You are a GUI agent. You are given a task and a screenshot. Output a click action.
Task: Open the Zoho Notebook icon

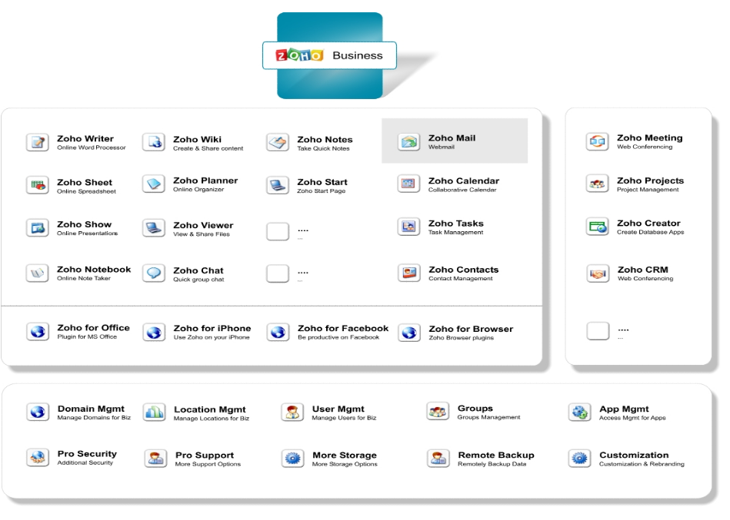pos(38,273)
